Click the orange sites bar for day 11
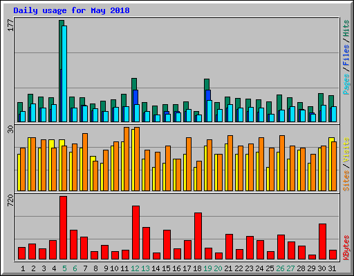The image size is (354, 276). point(127,159)
